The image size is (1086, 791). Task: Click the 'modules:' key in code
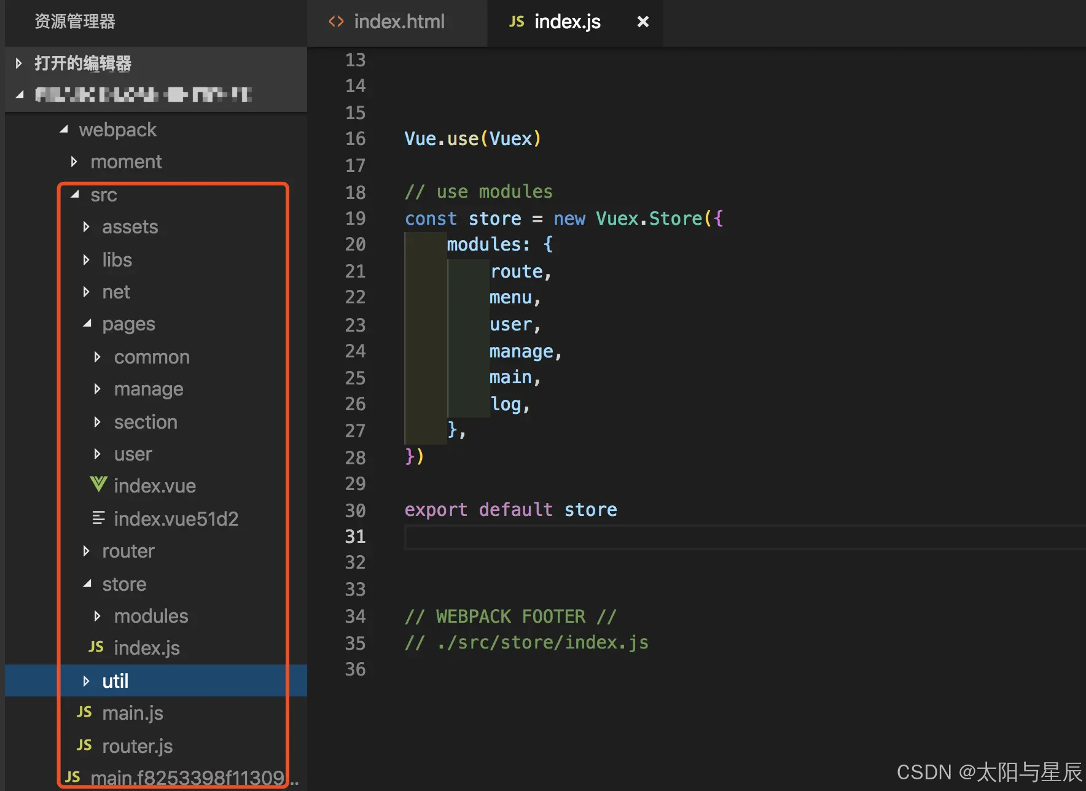point(488,244)
